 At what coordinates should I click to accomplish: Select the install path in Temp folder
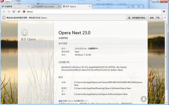coord(108,84)
